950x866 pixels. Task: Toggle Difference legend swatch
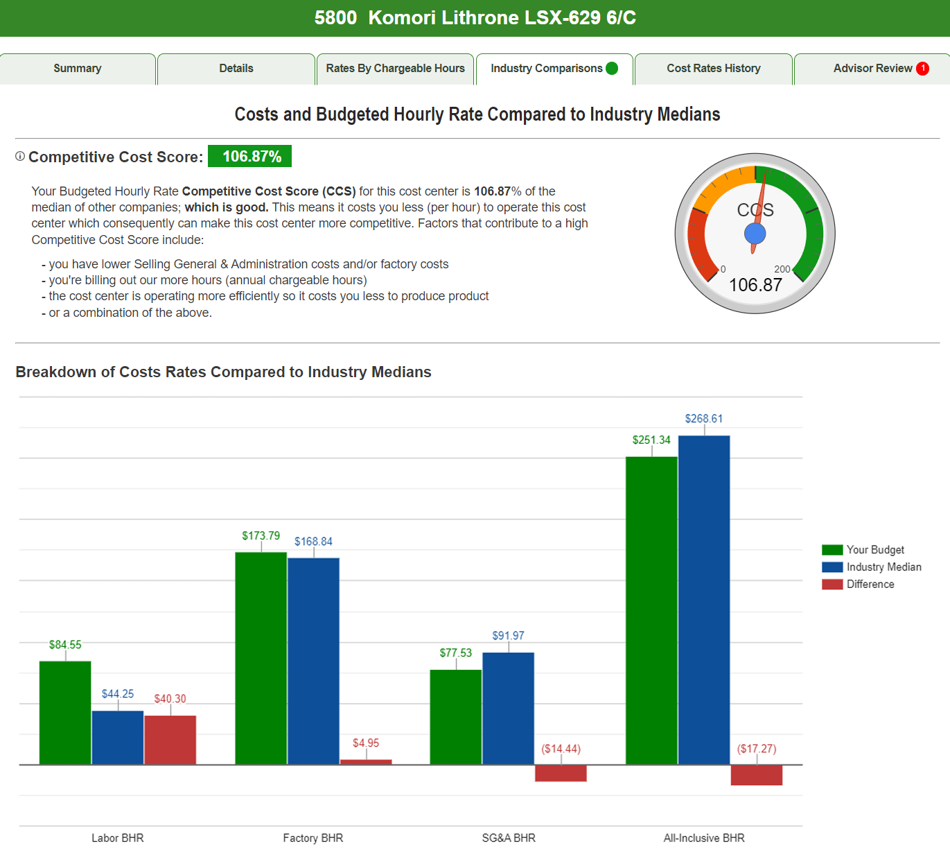[x=832, y=584]
